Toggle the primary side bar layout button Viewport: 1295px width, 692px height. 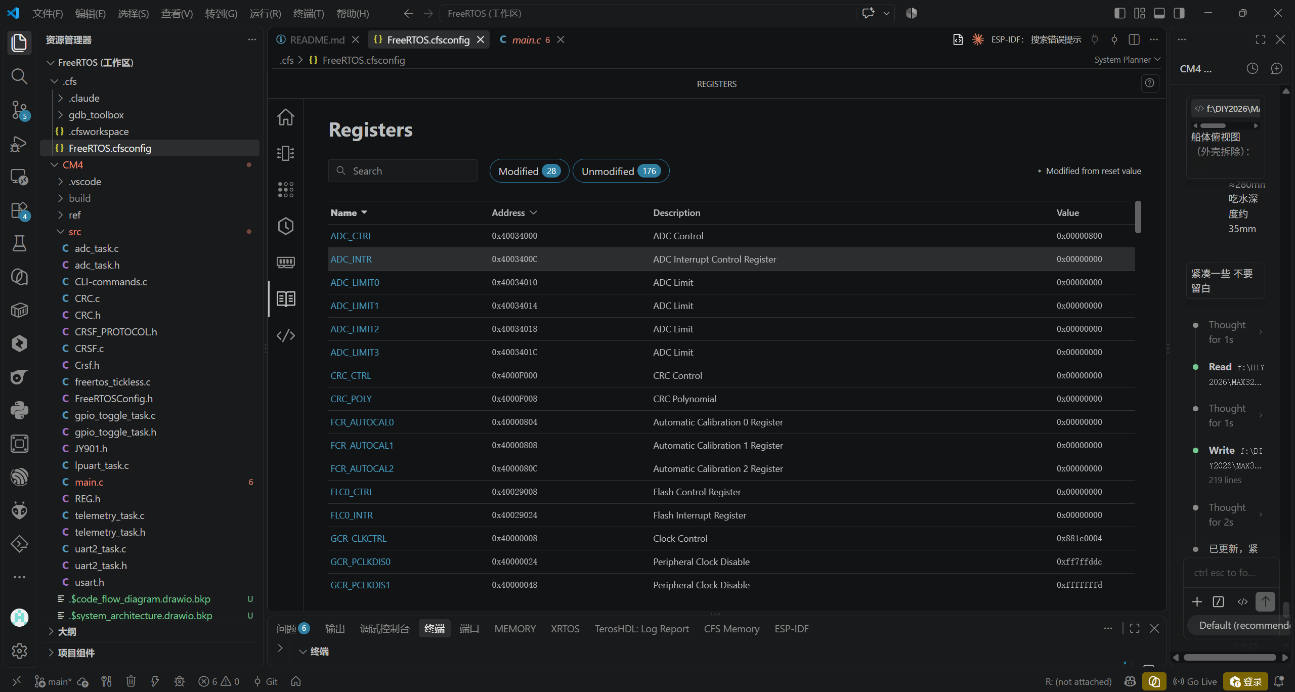tap(1120, 13)
